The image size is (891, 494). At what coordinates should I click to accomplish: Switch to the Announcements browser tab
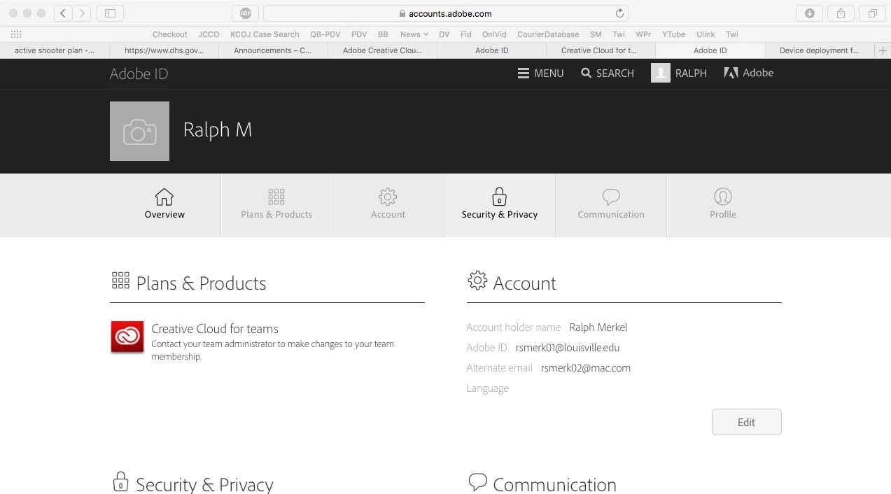click(x=273, y=50)
